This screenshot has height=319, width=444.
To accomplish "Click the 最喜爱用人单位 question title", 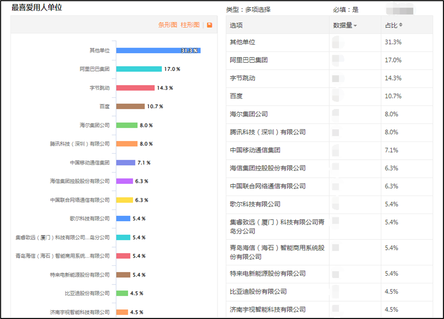I will point(37,8).
